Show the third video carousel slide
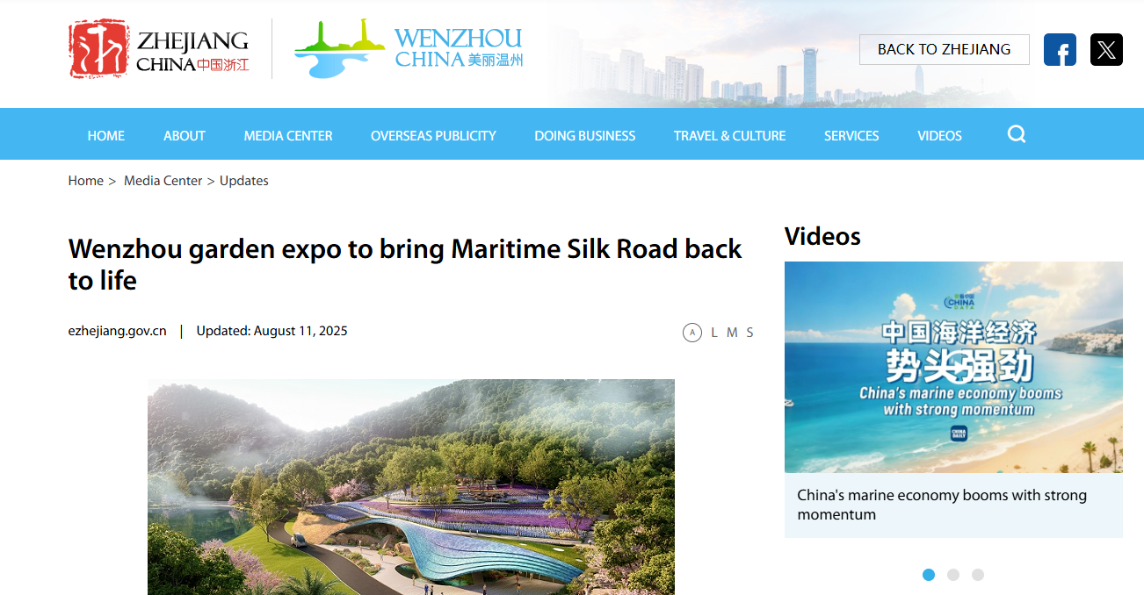1144x595 pixels. [978, 575]
